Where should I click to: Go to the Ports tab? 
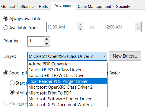pos(43,6)
